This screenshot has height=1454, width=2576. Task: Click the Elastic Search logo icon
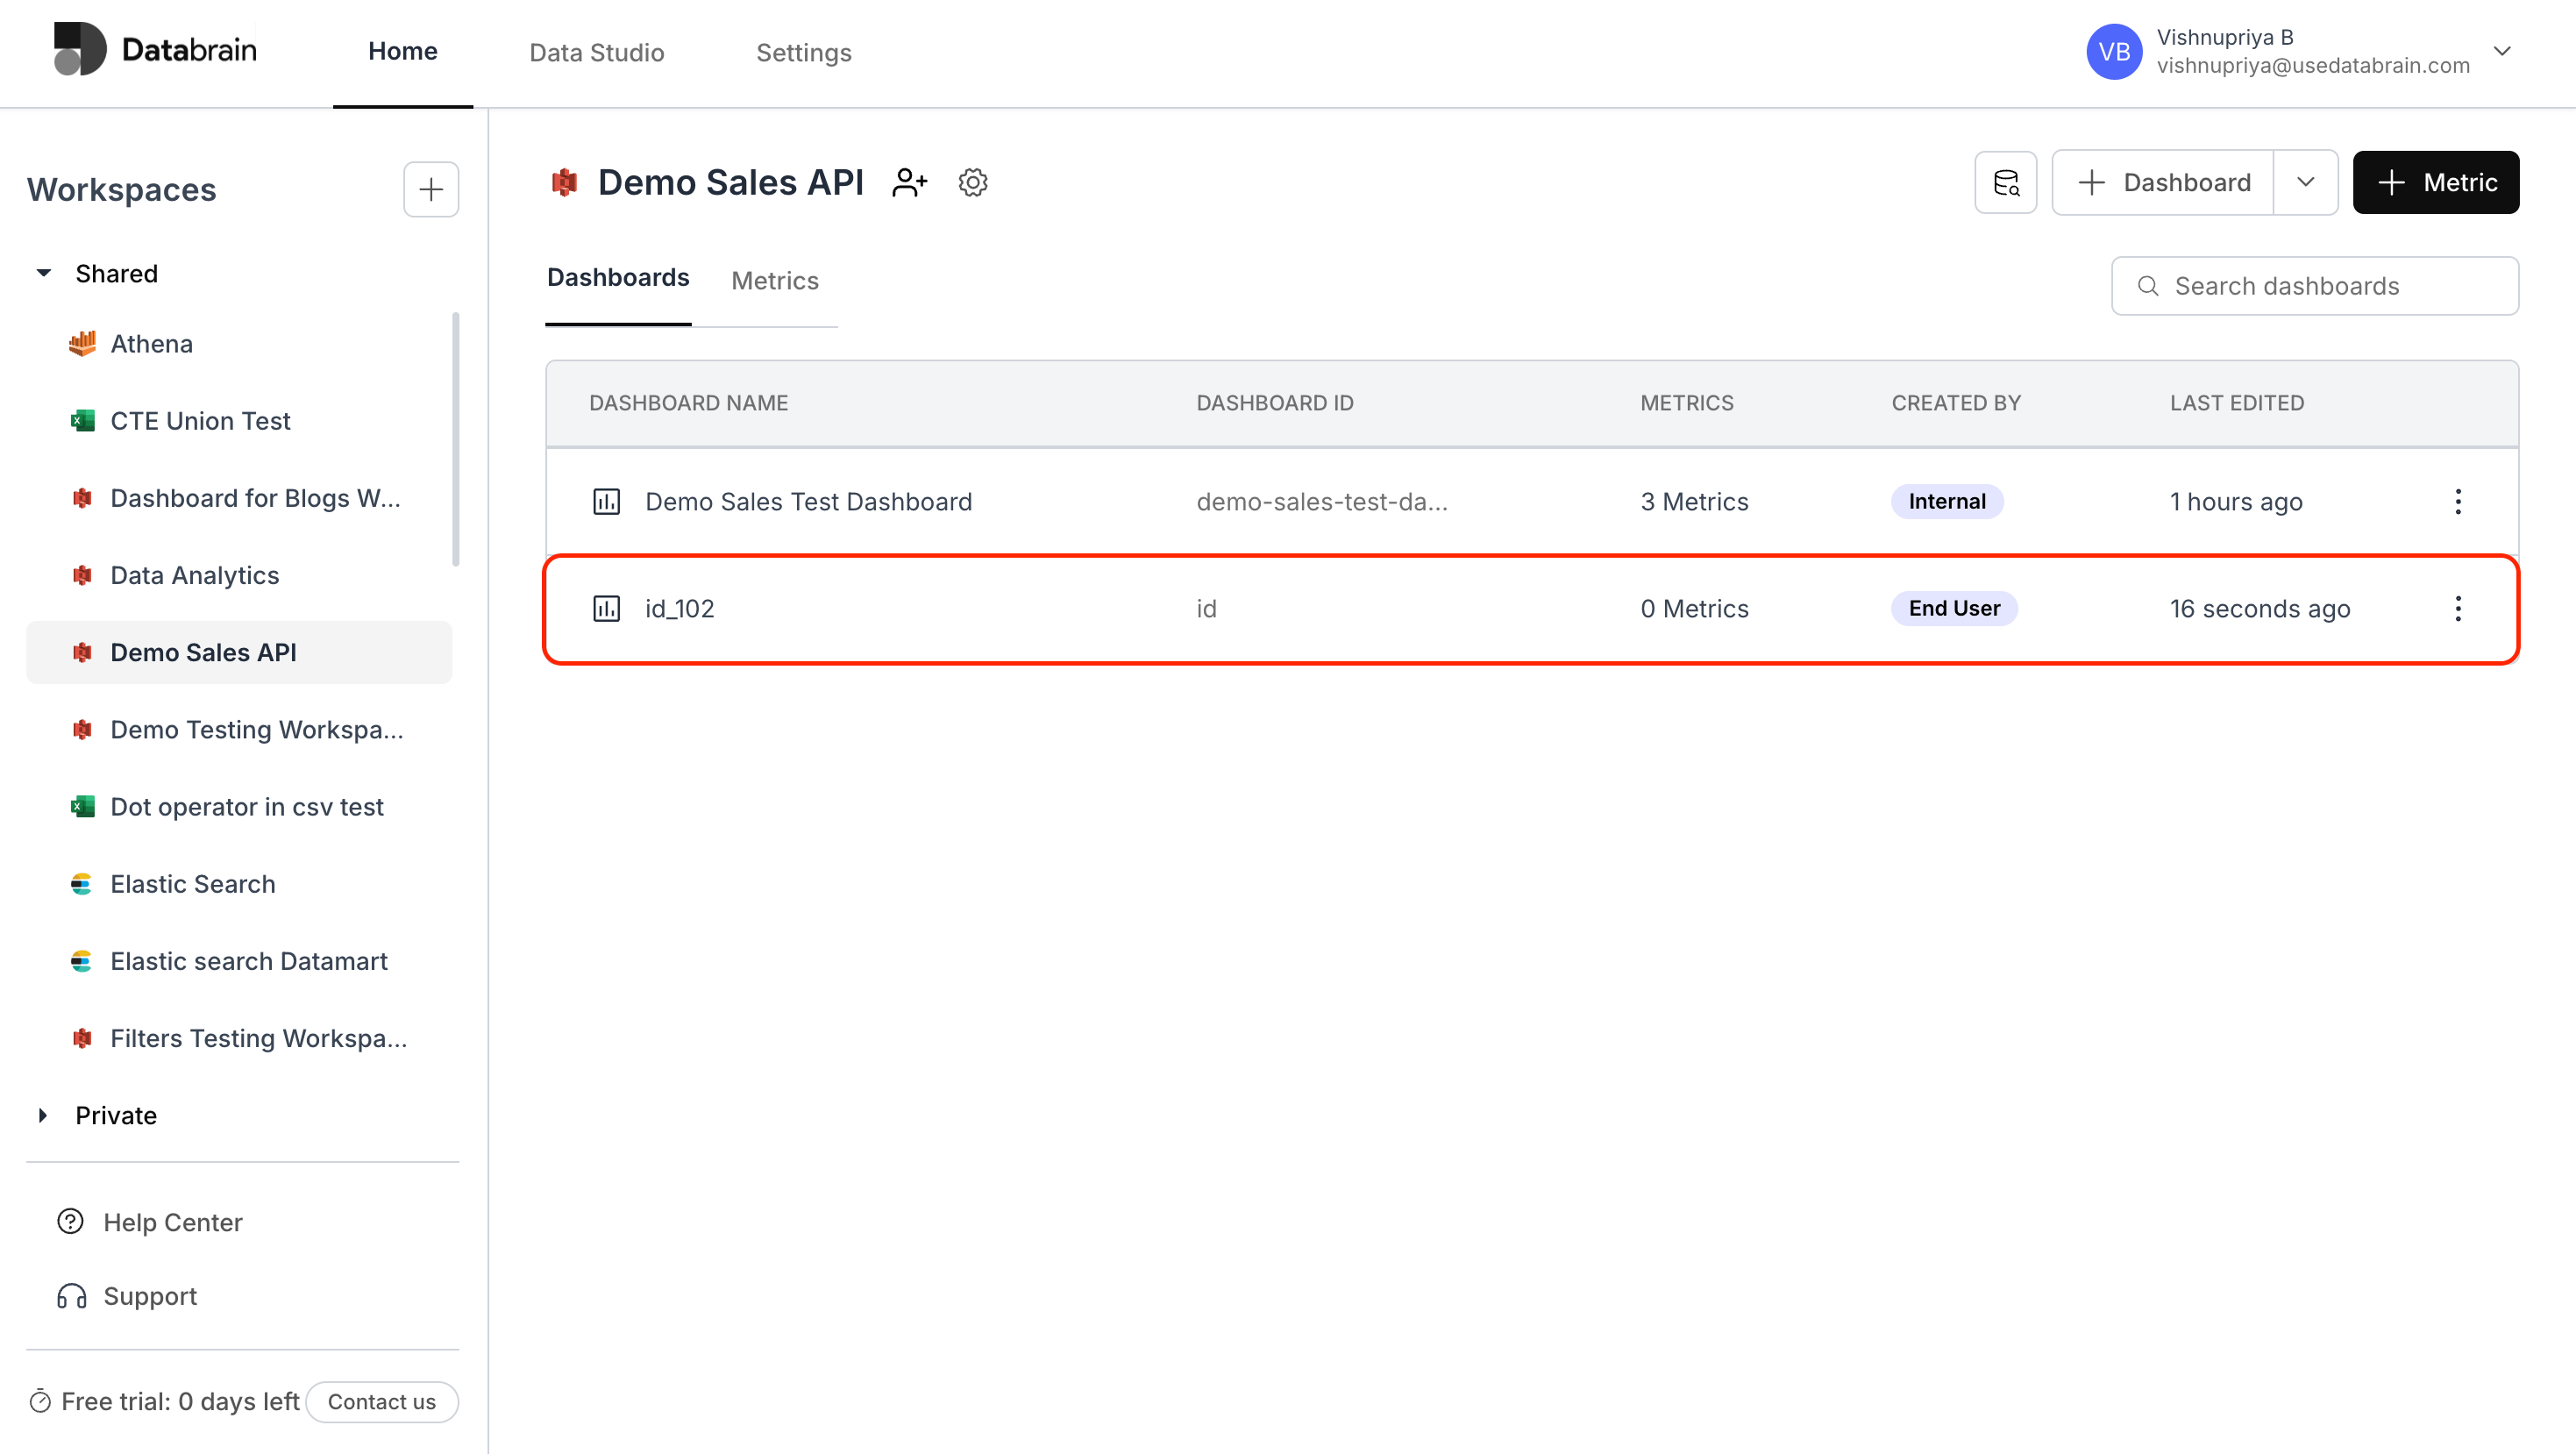(82, 884)
